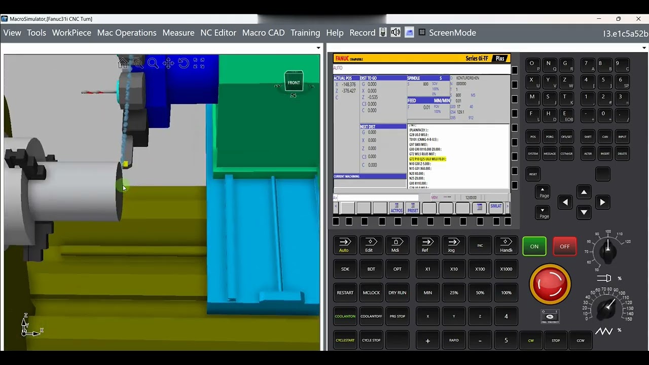Screen dimensions: 649x365
Task: Enable DRY RUN mode
Action: (397, 293)
